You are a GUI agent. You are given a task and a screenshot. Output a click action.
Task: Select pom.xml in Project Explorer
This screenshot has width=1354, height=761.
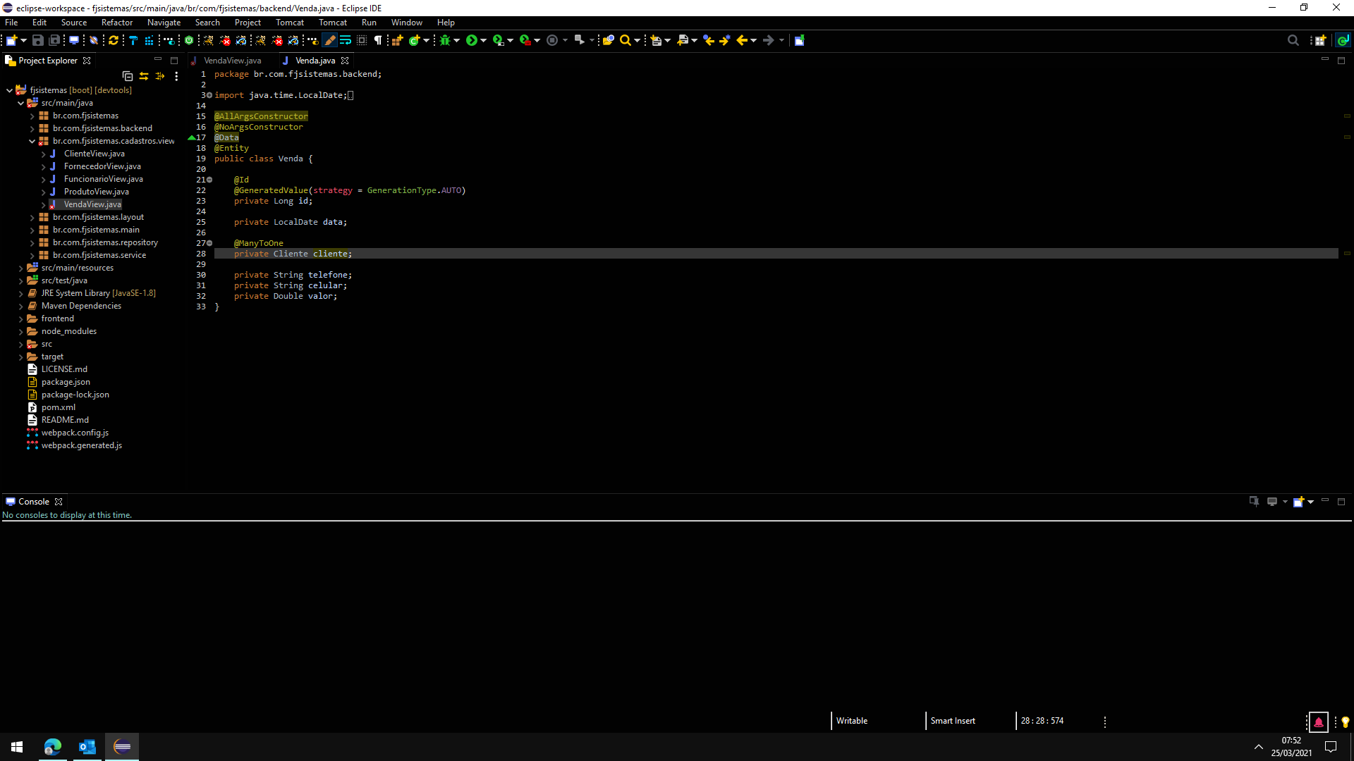coord(58,407)
